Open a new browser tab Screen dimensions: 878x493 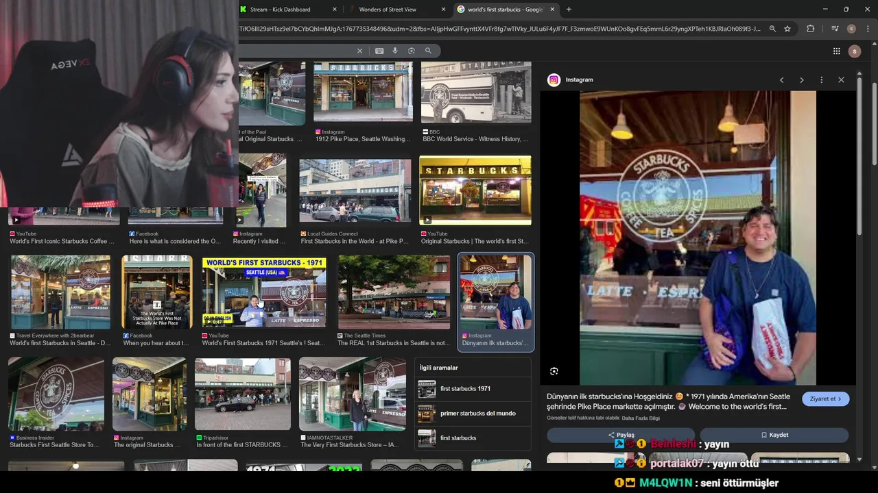coord(569,9)
